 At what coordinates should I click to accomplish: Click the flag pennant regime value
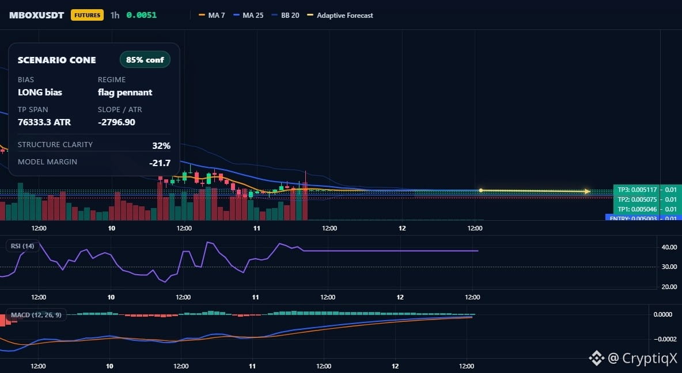pyautogui.click(x=125, y=93)
